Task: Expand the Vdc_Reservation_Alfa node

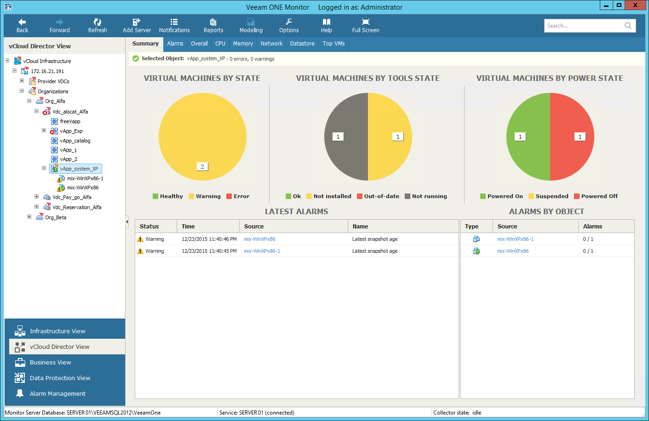Action: (x=37, y=207)
